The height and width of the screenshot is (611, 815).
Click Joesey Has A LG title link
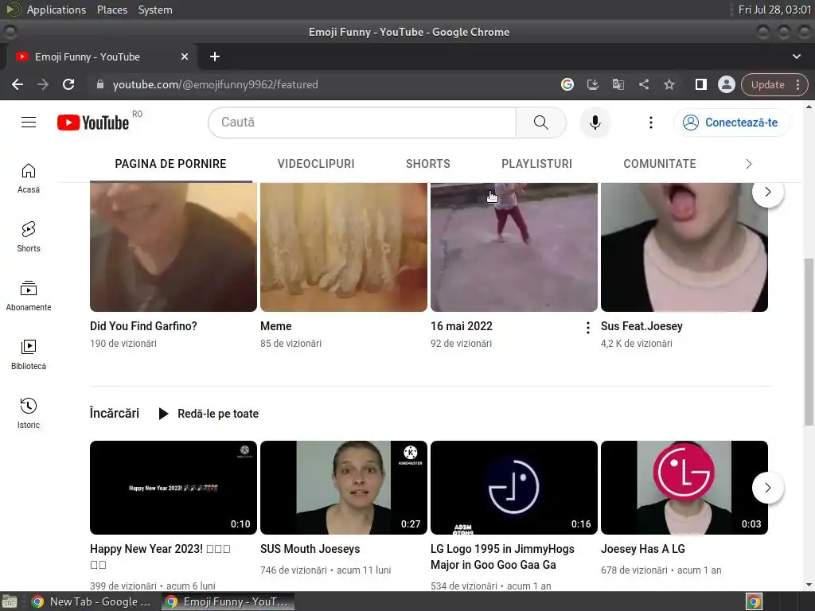pyautogui.click(x=643, y=549)
